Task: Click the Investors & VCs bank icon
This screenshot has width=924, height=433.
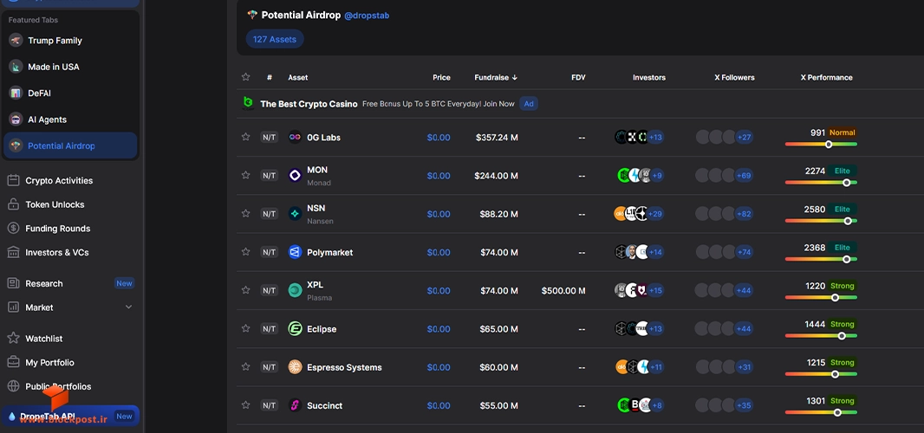Action: tap(13, 252)
